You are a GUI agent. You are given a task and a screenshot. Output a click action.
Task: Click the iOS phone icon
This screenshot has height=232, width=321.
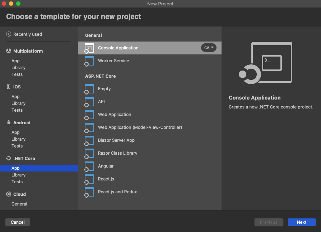click(9, 87)
